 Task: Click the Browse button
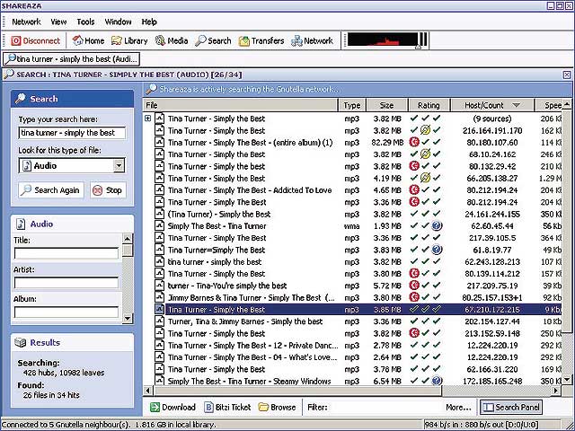[277, 407]
